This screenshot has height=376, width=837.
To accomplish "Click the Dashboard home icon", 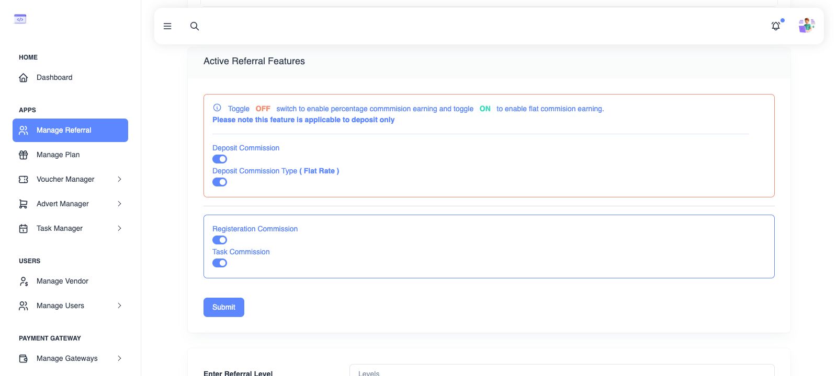I will pos(24,78).
